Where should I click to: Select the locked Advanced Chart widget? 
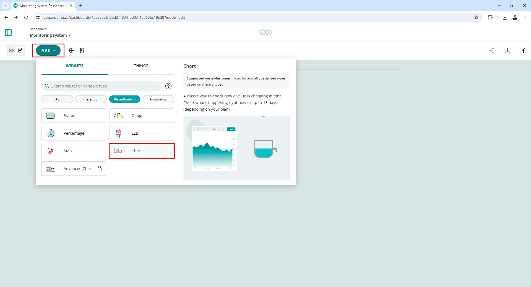pos(74,169)
